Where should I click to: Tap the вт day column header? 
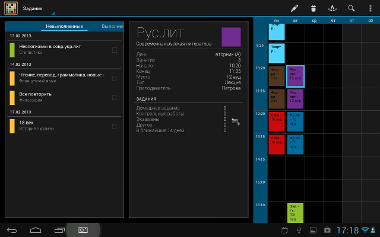tap(296, 21)
